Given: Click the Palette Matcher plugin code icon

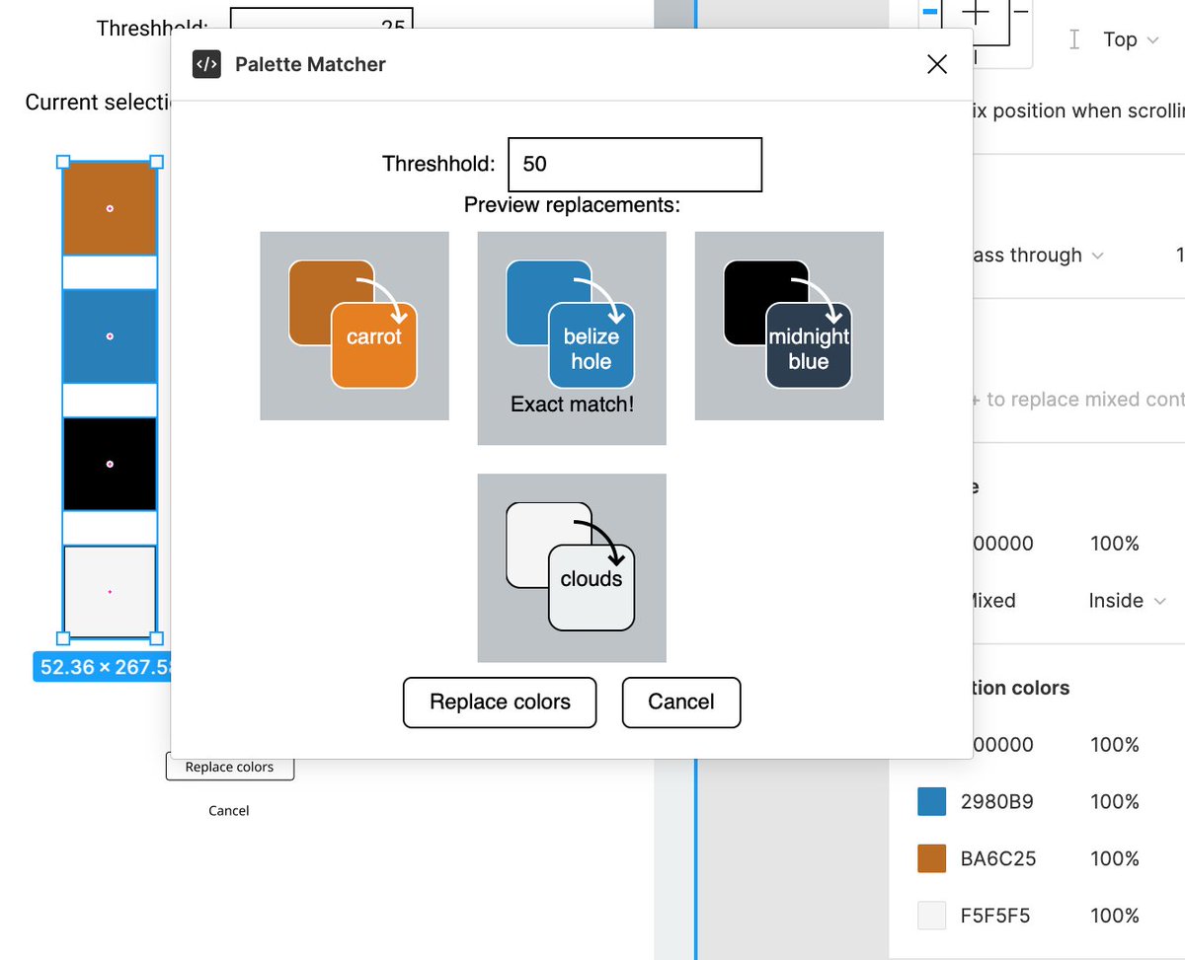Looking at the screenshot, I should coord(206,64).
